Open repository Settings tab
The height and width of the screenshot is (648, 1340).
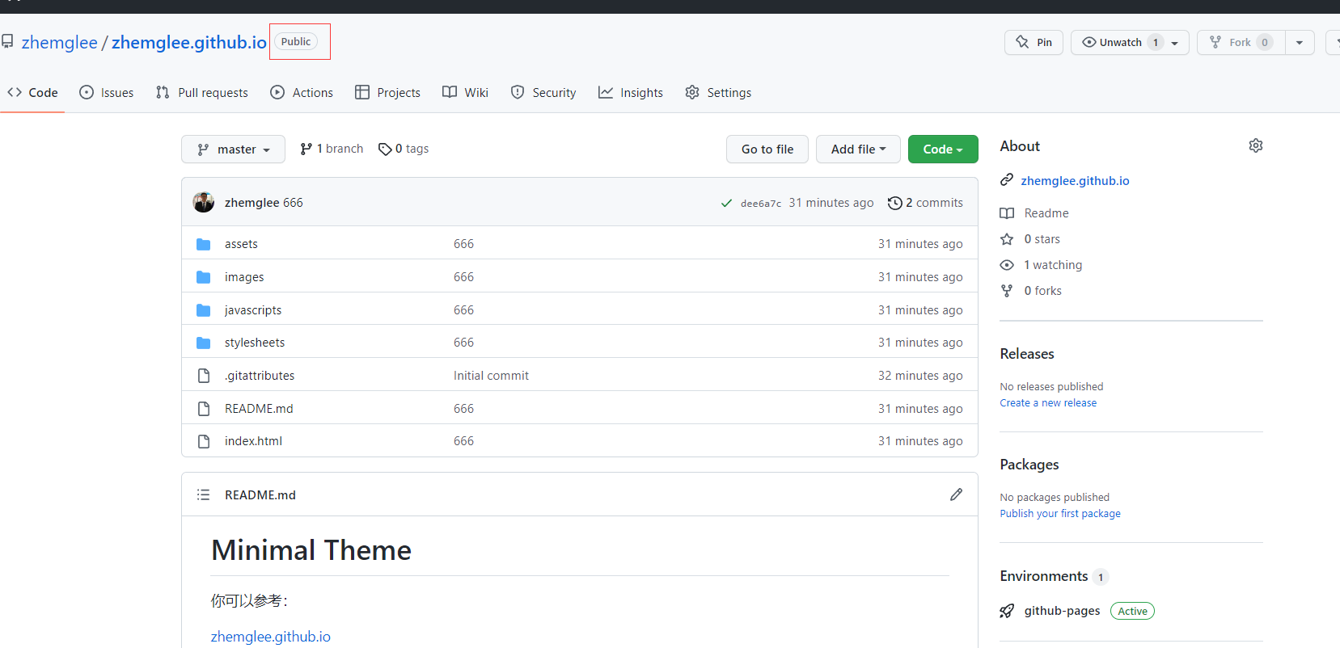point(718,93)
